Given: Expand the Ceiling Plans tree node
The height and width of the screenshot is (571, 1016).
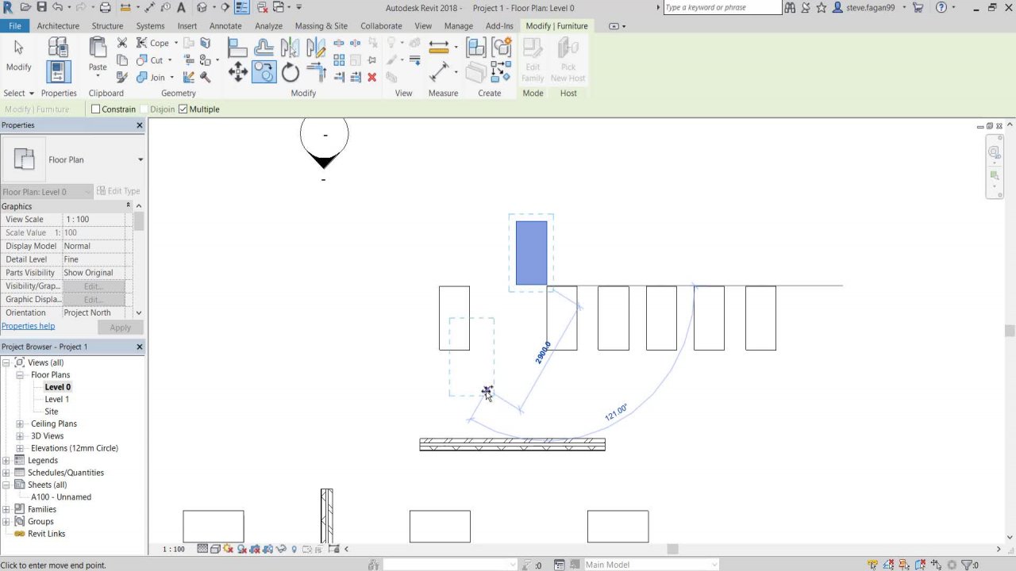Looking at the screenshot, I should [20, 424].
